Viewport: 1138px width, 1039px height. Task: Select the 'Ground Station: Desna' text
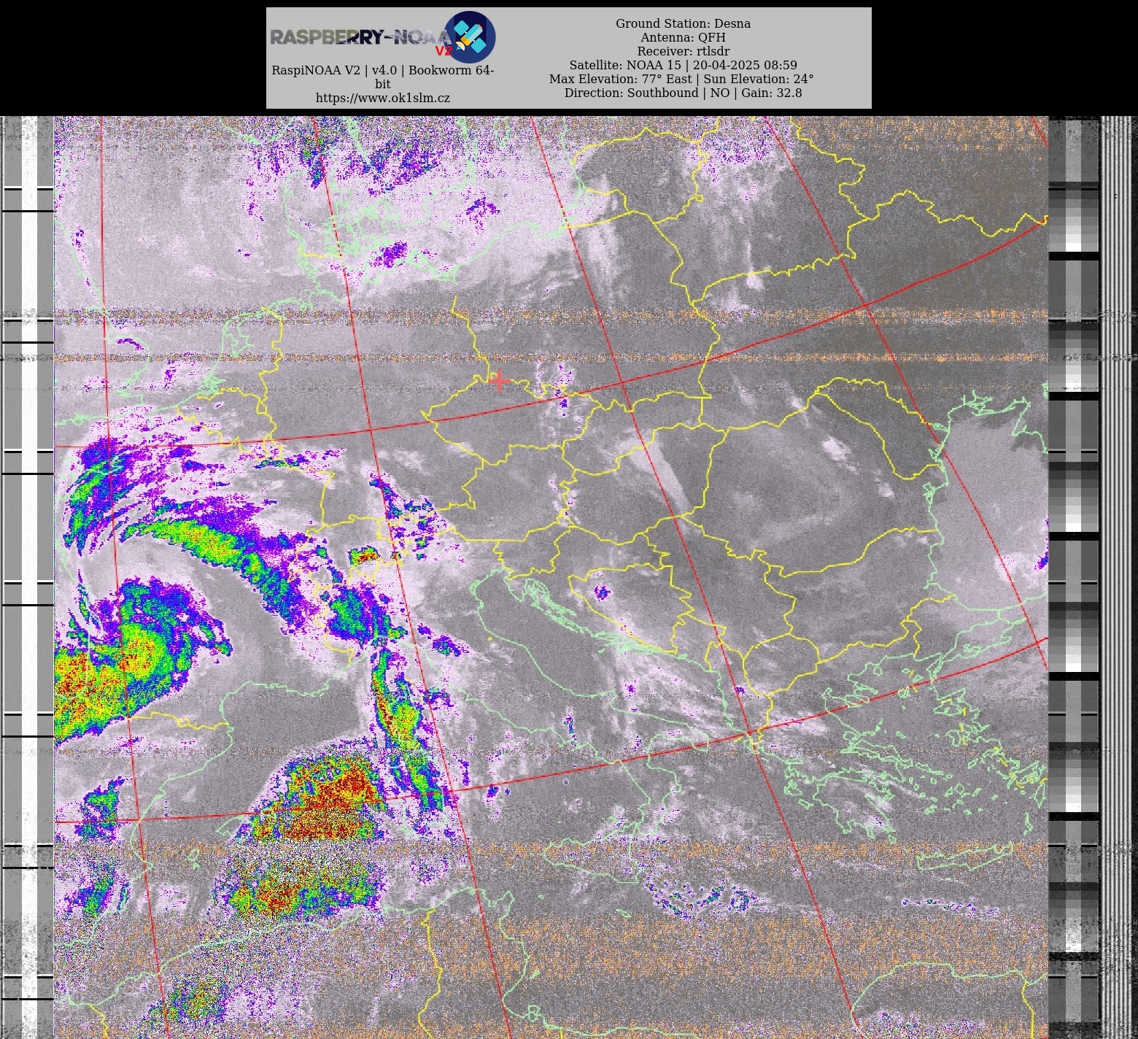[683, 23]
